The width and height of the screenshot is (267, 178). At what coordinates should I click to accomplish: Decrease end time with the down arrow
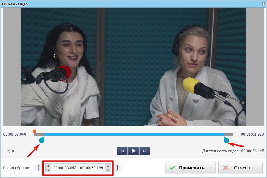[108, 170]
